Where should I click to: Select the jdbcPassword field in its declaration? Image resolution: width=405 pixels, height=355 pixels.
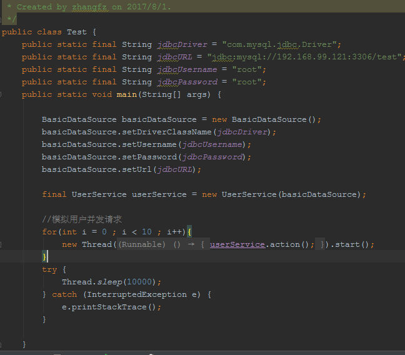(187, 82)
